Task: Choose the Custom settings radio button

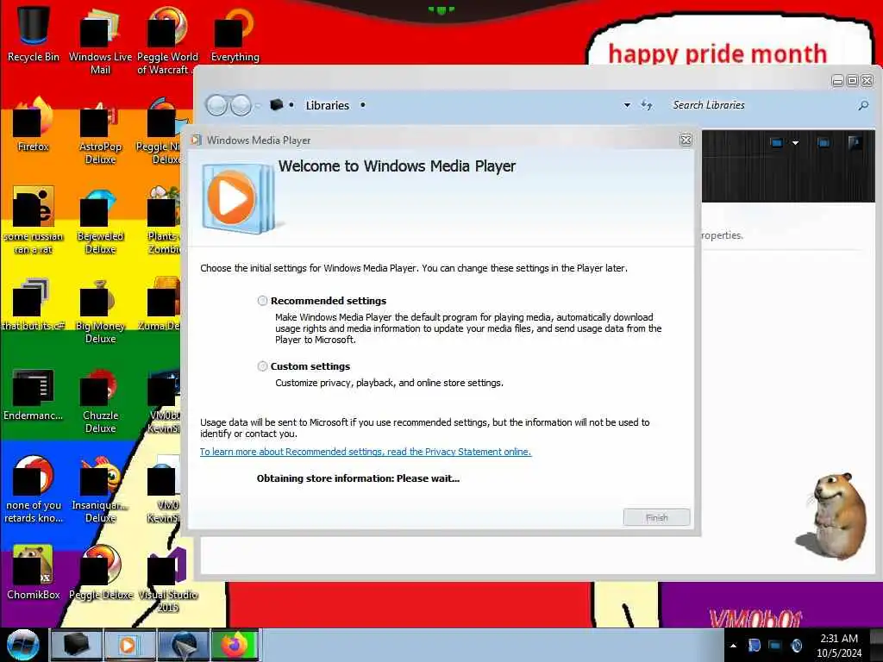Action: (262, 366)
